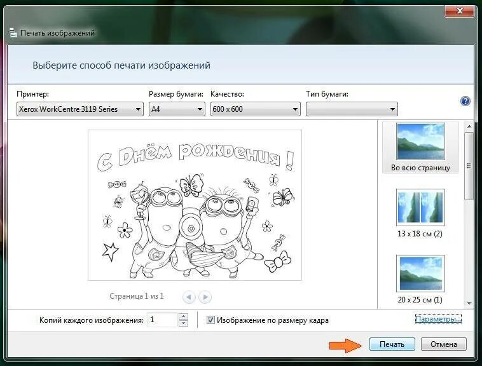Click the Печать button

click(x=392, y=344)
